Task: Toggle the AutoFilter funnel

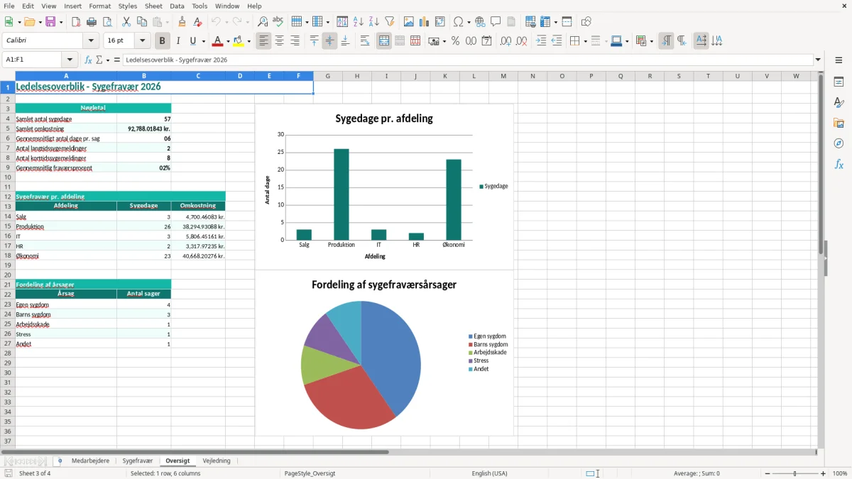Action: (x=390, y=22)
